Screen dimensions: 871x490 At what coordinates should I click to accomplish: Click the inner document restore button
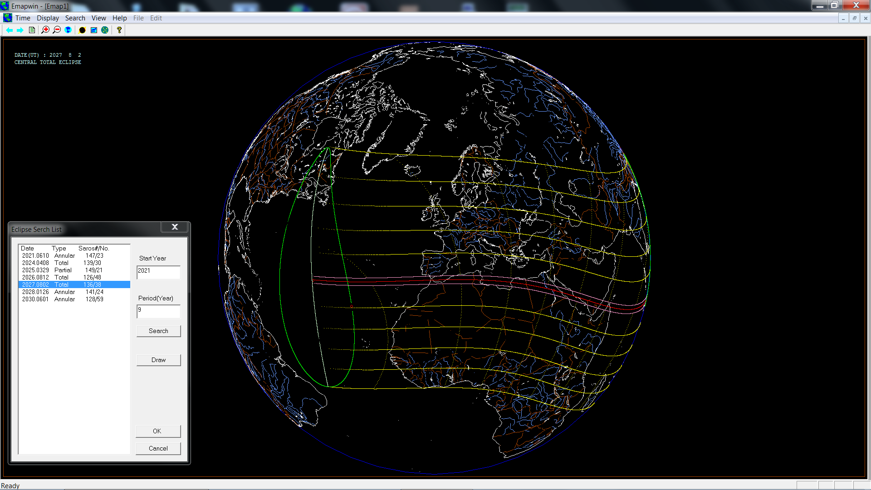tap(854, 18)
